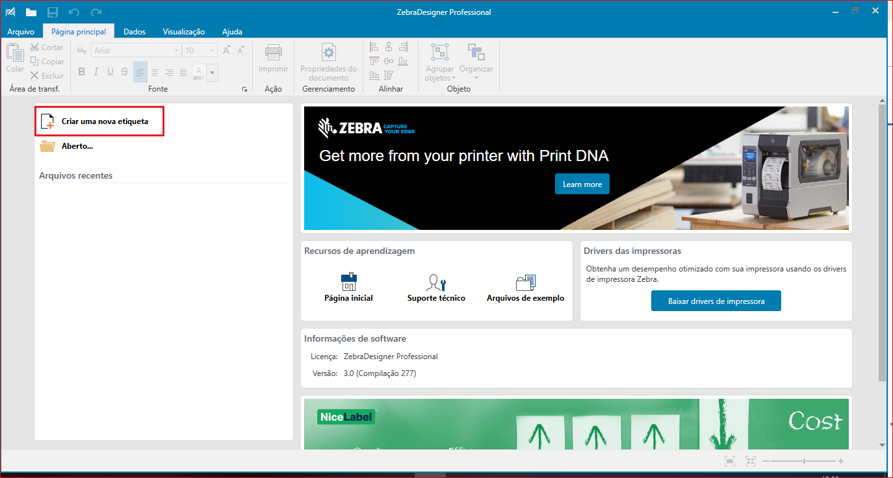The height and width of the screenshot is (478, 893).
Task: Expand the Arial font family dropdown
Action: coord(176,51)
